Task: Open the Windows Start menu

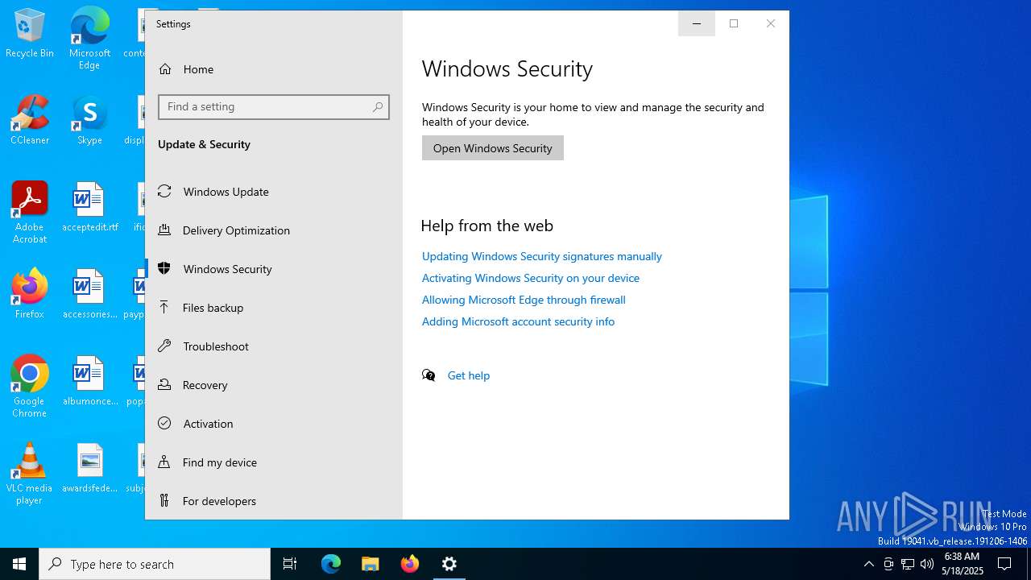Action: click(x=19, y=564)
